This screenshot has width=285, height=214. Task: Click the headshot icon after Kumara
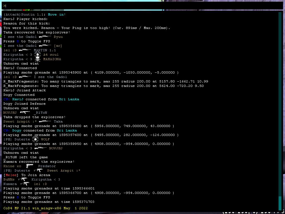click(25, 184)
